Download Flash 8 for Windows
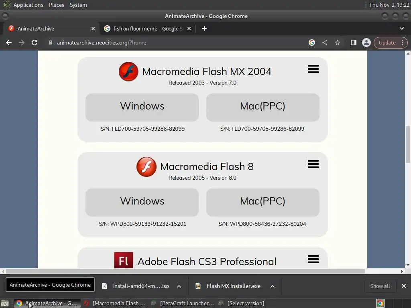Screen dimensions: 411x308 [142, 203]
